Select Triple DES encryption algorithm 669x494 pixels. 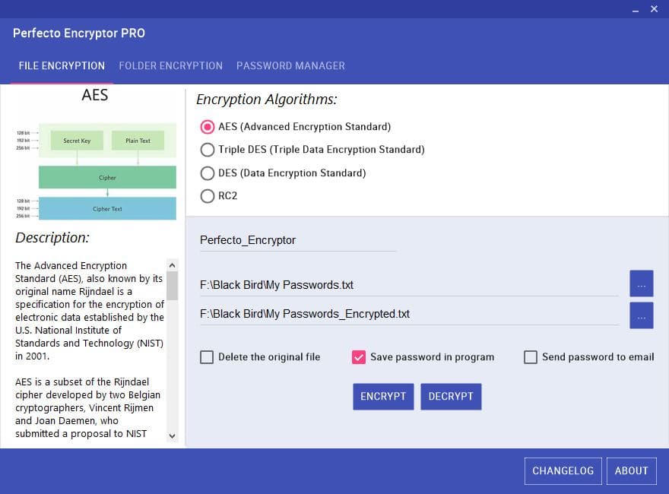(x=207, y=150)
